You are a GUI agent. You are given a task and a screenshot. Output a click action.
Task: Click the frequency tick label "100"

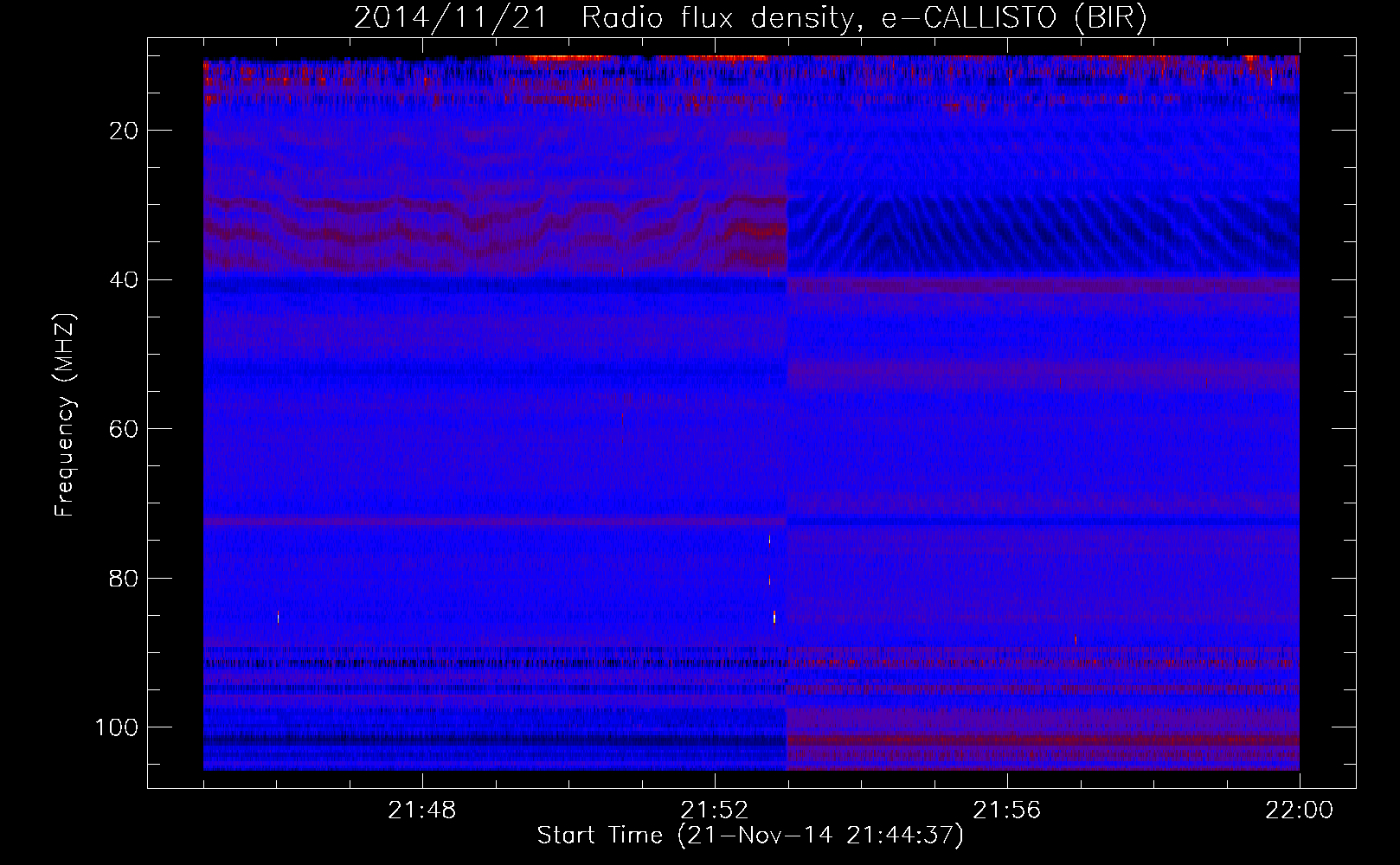[x=117, y=727]
